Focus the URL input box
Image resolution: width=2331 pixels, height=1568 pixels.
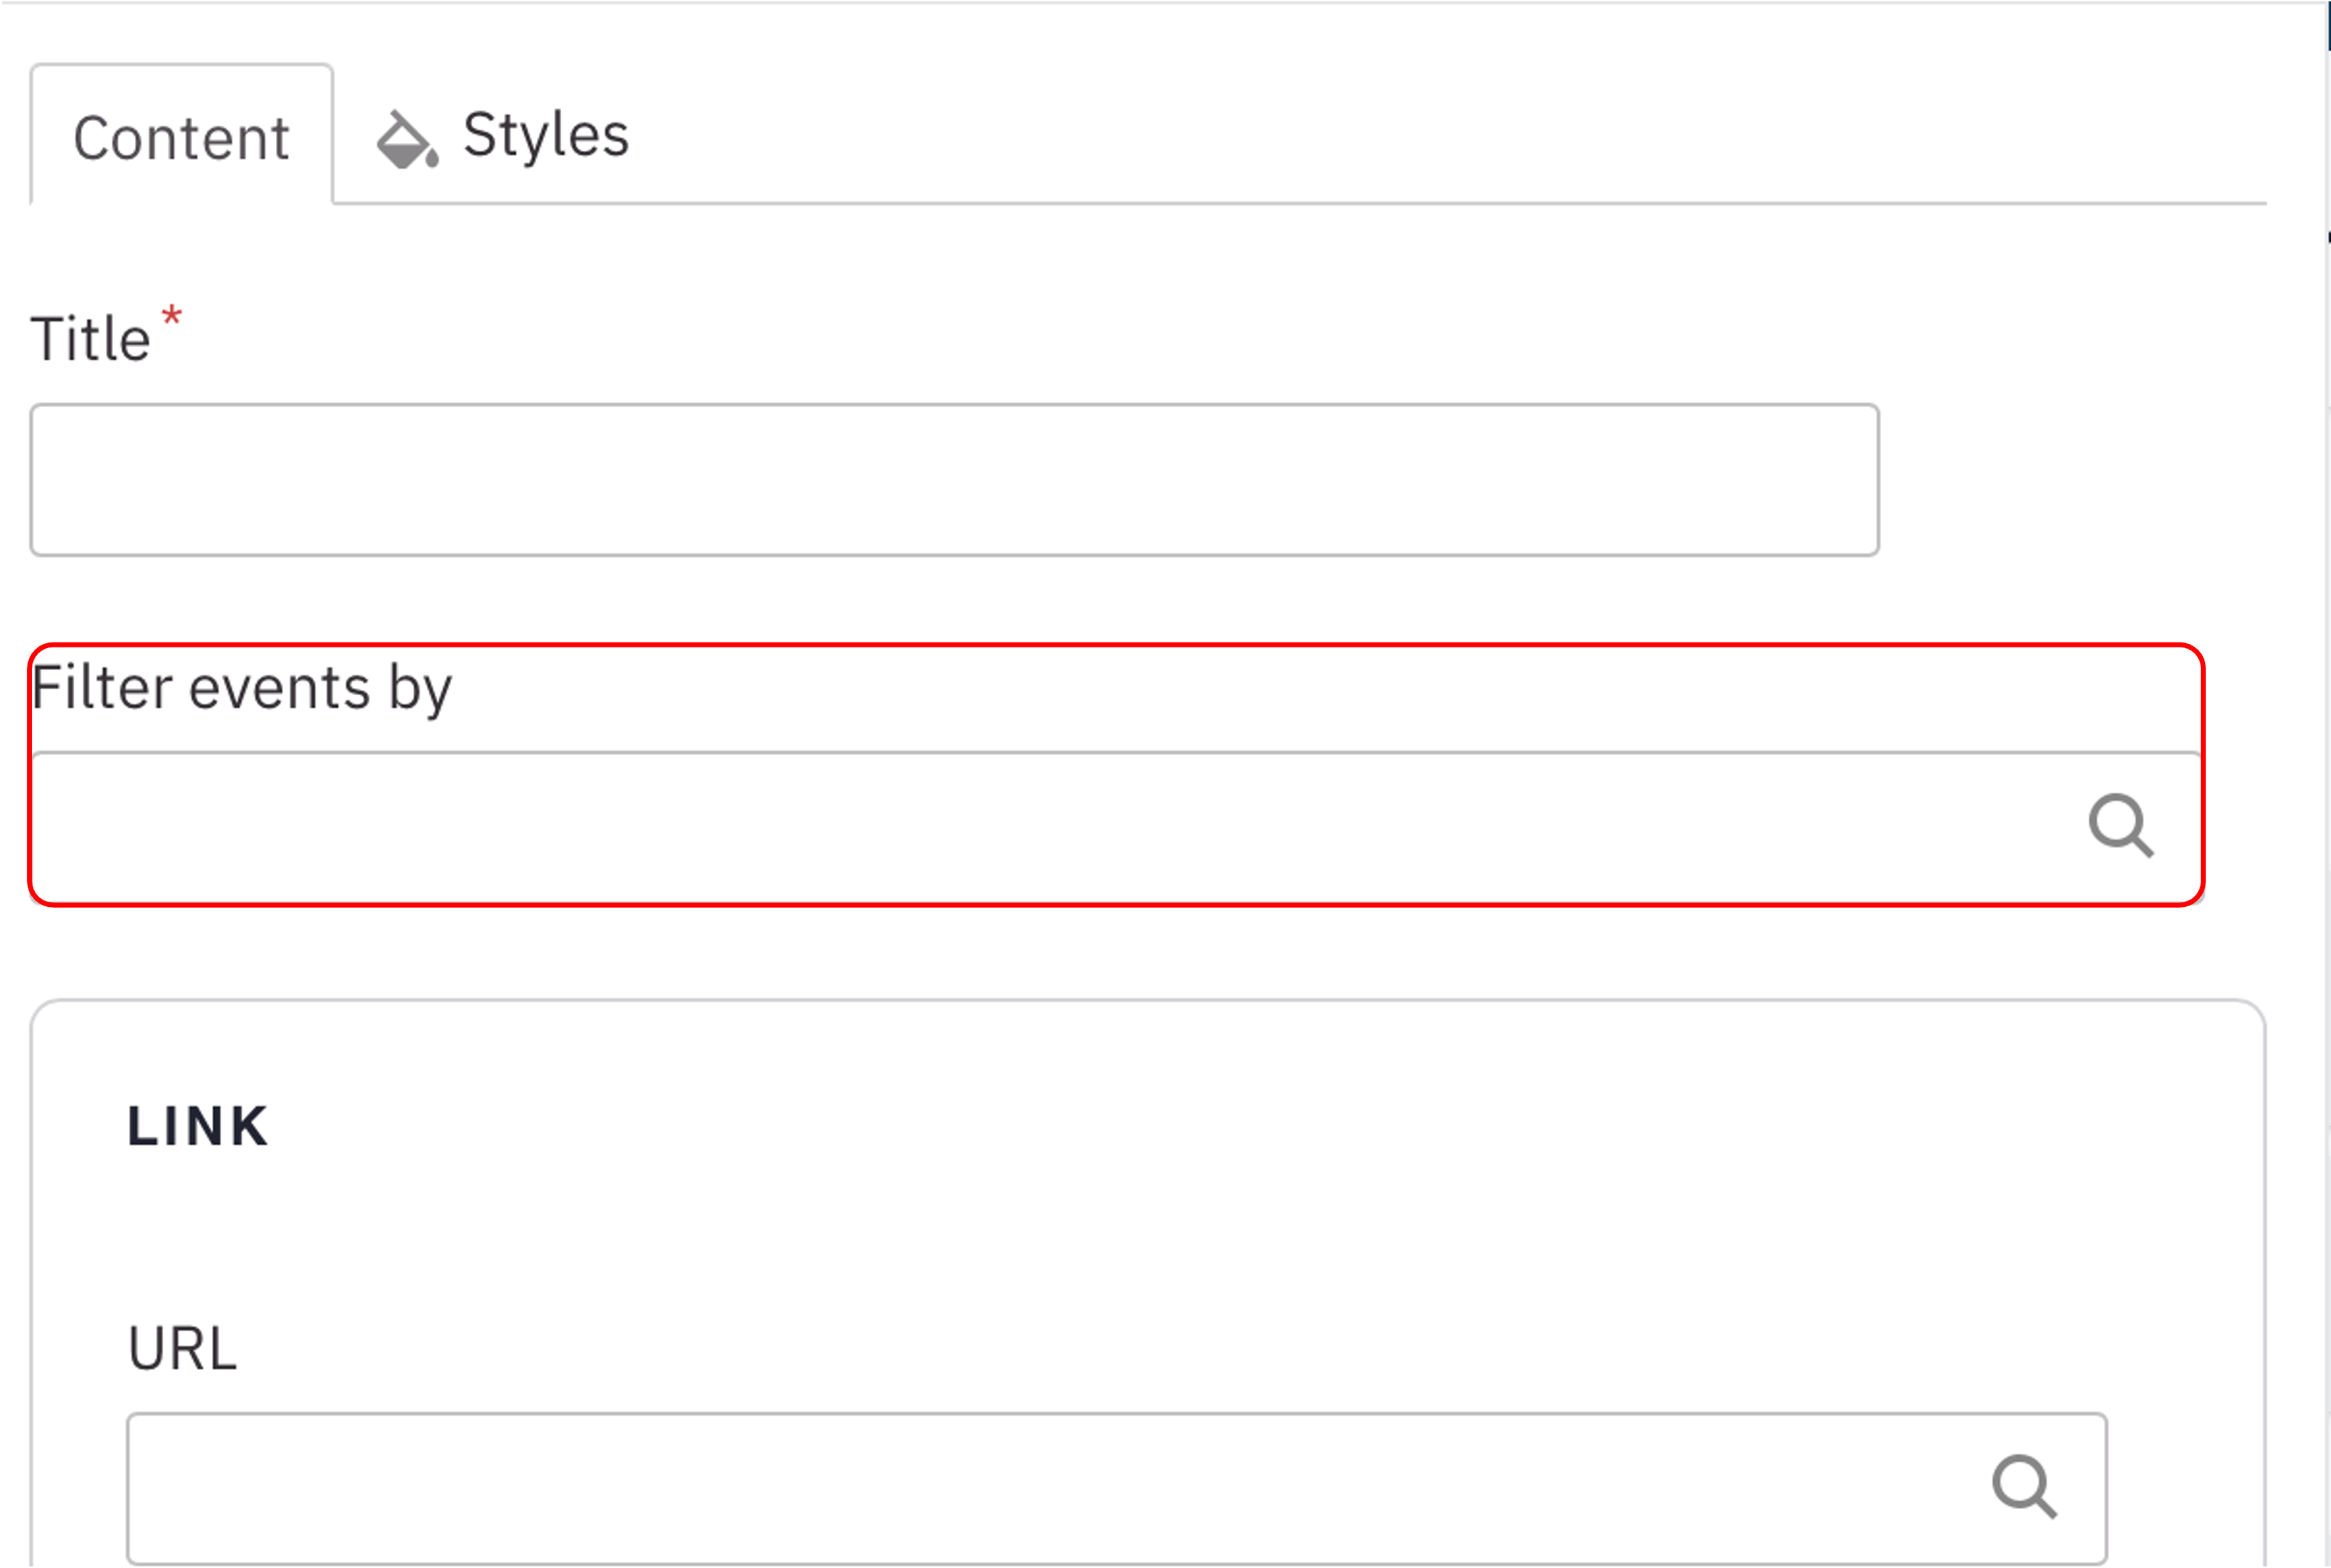click(x=1049, y=1488)
